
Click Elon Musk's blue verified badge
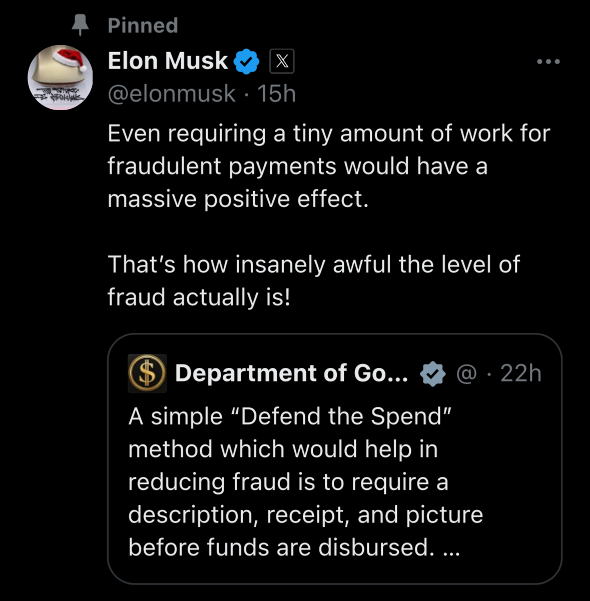pos(247,62)
